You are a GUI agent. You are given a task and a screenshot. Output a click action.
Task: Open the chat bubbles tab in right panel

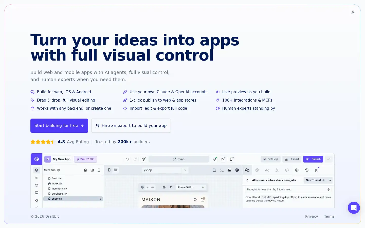pyautogui.click(x=247, y=170)
